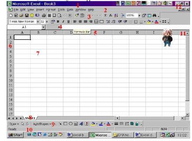Click the Increase Indent icon
This screenshot has height=141, width=192.
pos(125,22)
